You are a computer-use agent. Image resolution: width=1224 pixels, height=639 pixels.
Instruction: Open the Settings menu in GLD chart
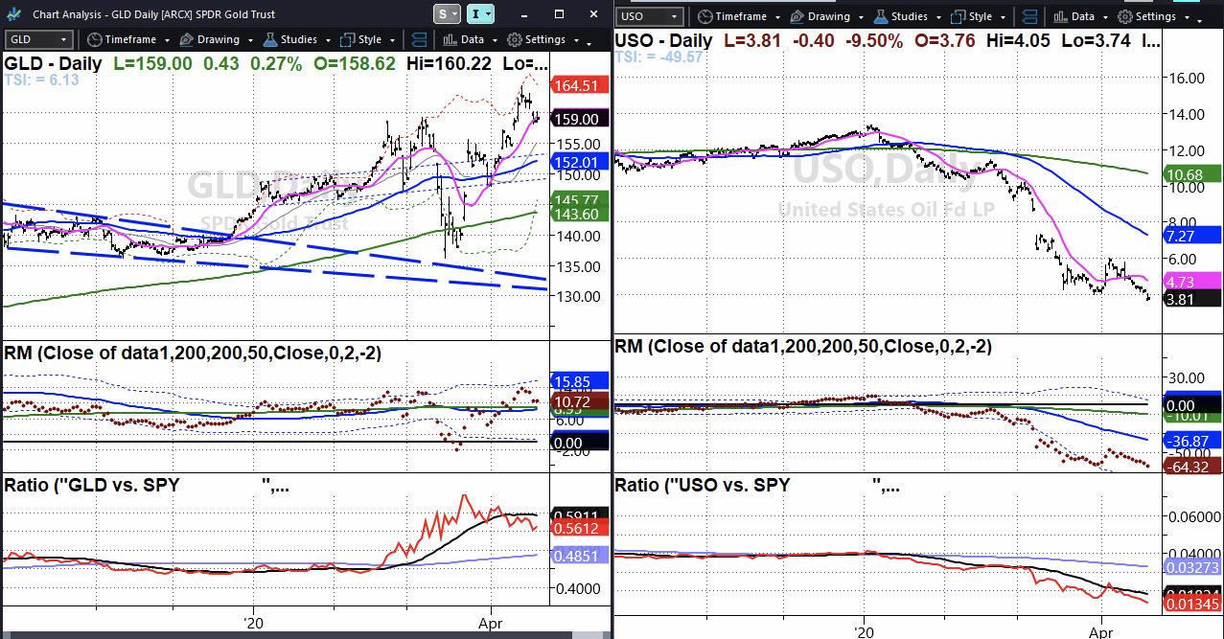point(544,39)
